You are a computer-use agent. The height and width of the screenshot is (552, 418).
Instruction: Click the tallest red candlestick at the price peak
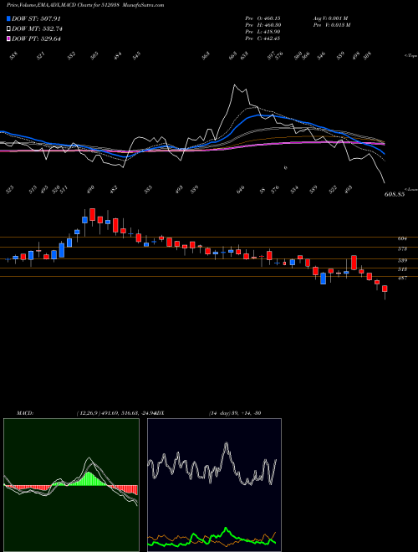pos(93,214)
